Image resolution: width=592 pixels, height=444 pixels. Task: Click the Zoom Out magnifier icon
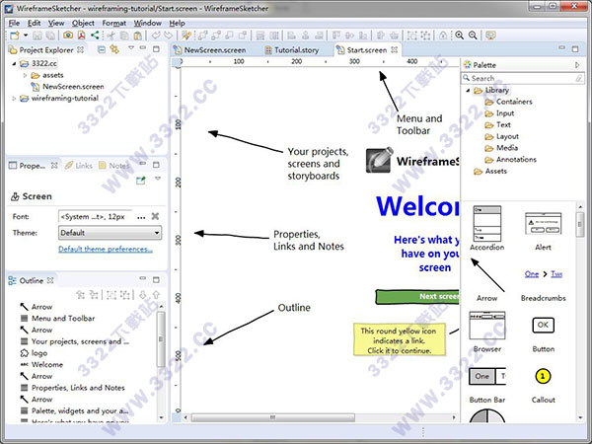473,36
